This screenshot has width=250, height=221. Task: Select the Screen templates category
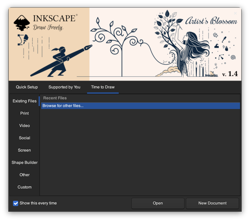(24, 150)
